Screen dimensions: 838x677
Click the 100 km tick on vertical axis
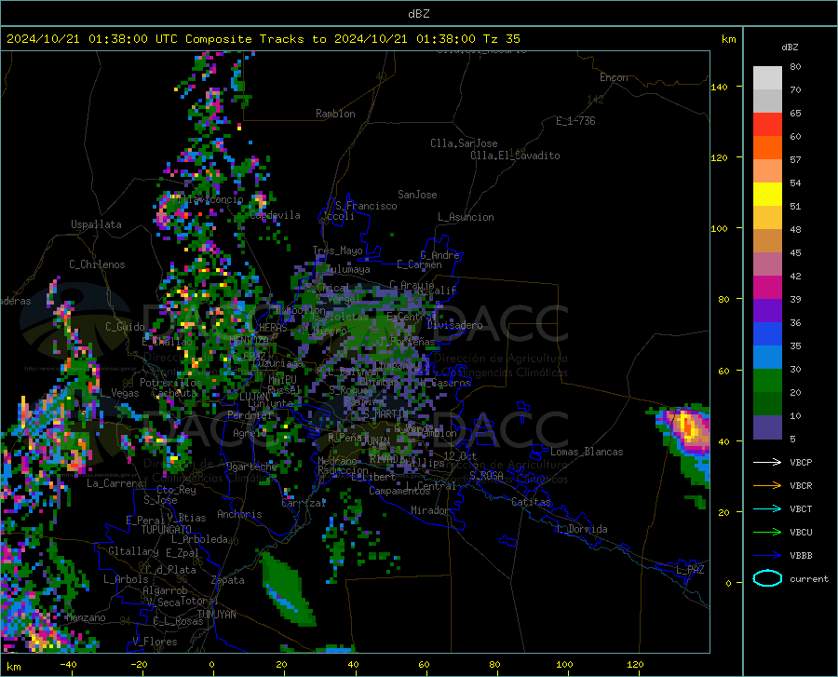(x=719, y=229)
